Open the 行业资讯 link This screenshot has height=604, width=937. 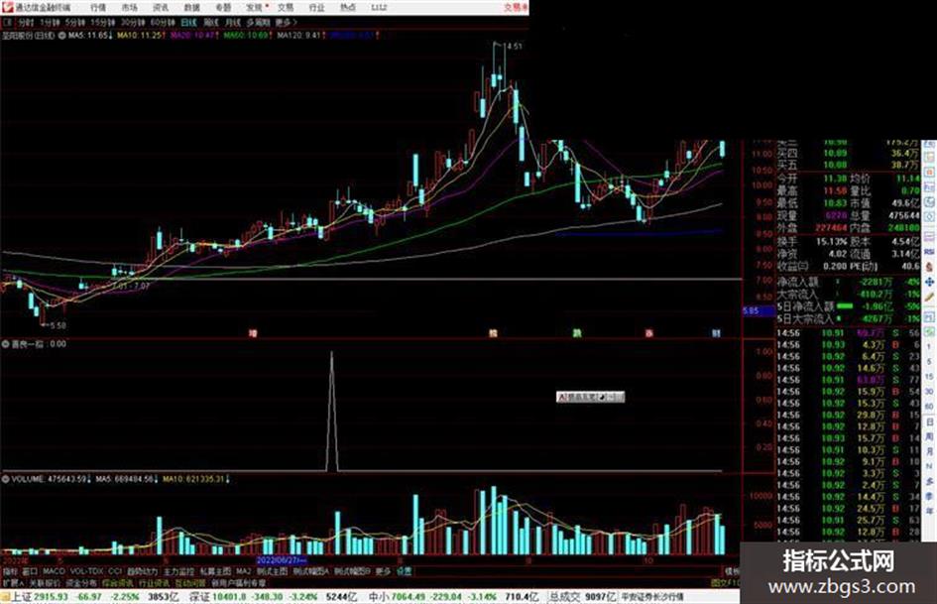[x=154, y=582]
